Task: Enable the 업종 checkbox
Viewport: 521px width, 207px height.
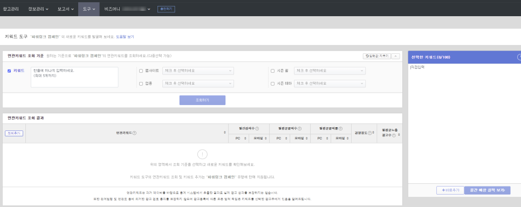Action: (141, 84)
